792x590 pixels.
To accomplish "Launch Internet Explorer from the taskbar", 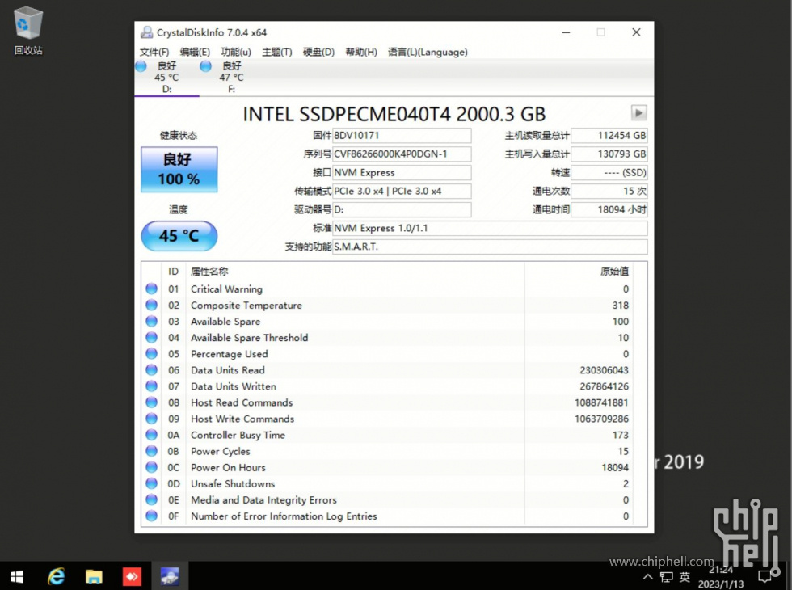I will (56, 576).
